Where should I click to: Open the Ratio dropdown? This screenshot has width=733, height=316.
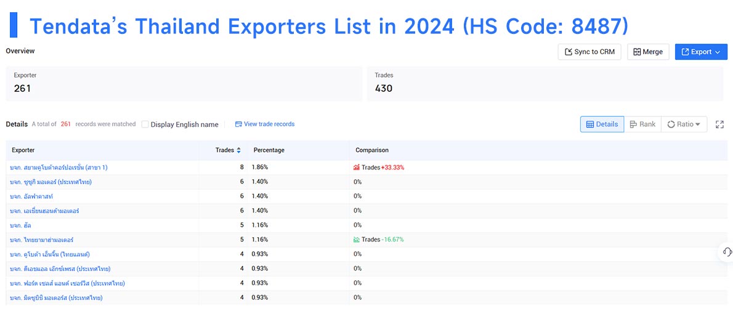684,124
